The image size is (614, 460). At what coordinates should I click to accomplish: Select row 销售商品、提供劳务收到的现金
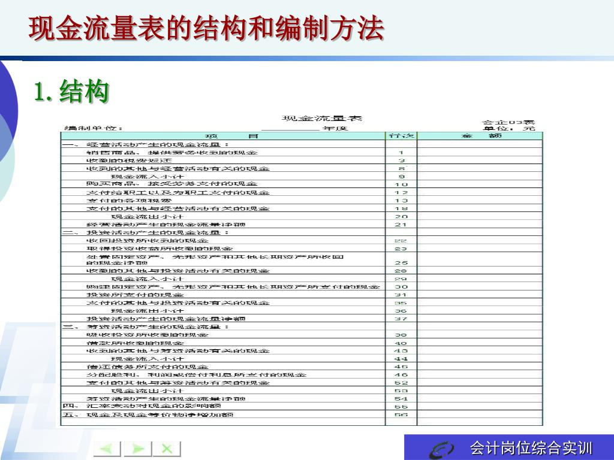coord(302,152)
